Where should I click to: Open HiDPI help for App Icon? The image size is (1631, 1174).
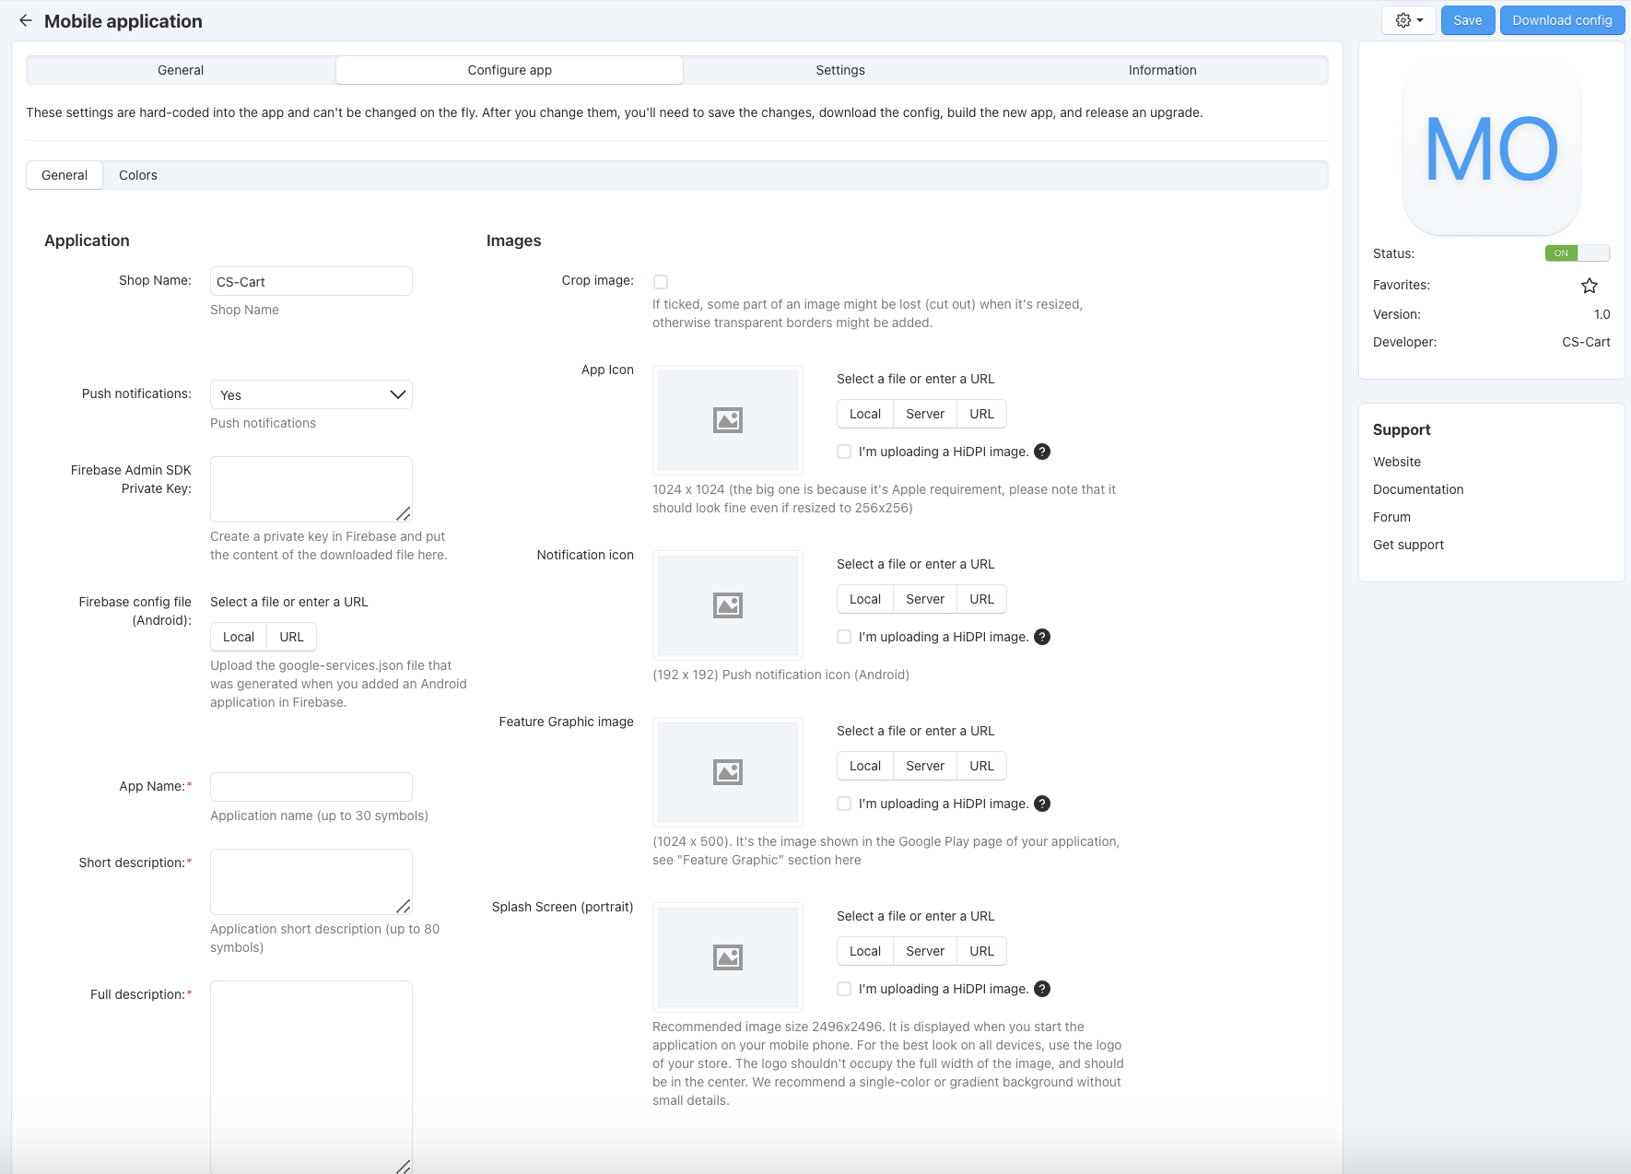click(x=1042, y=452)
